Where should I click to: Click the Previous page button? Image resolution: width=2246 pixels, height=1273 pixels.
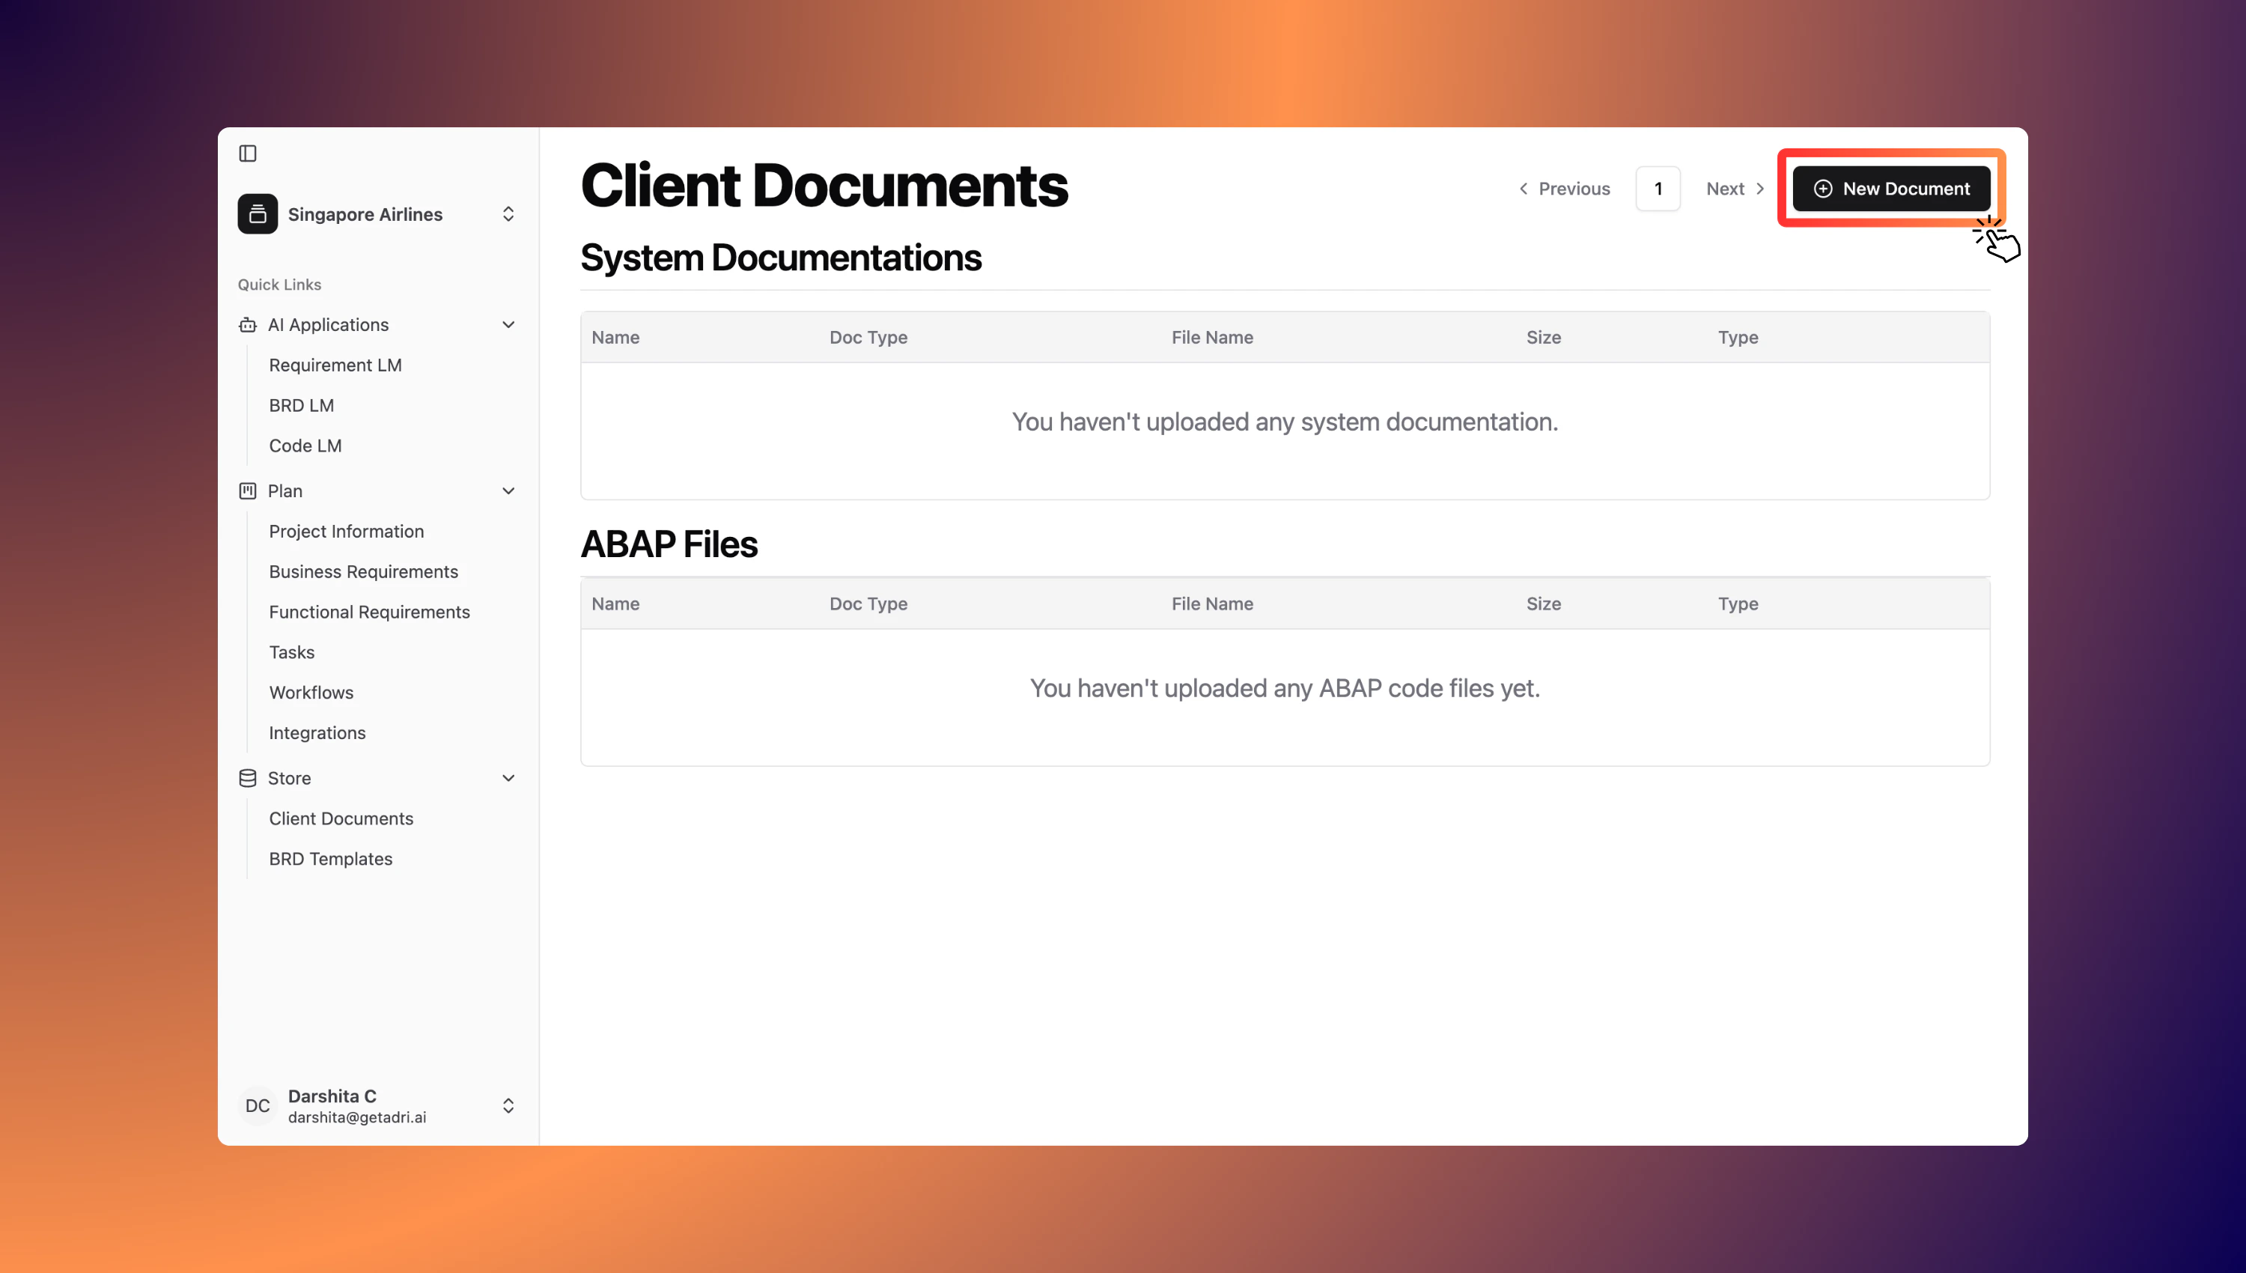[x=1564, y=189]
